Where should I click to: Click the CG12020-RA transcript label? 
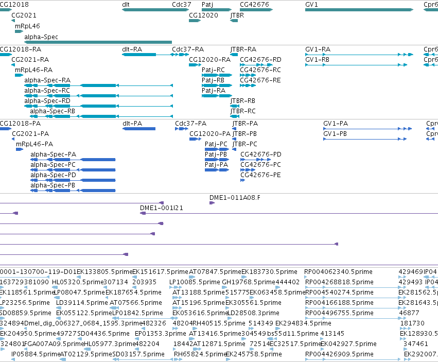pos(210,60)
